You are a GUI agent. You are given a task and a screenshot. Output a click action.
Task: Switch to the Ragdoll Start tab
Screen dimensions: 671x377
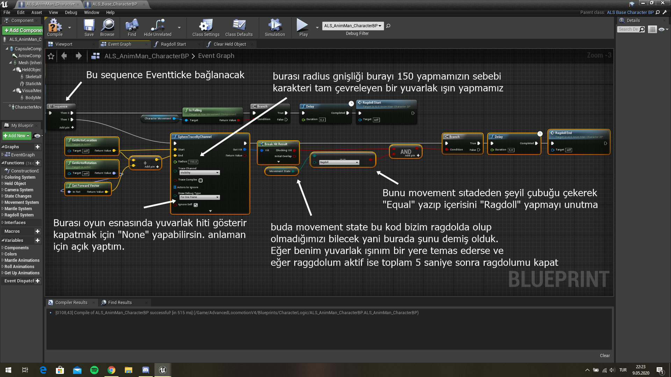173,44
